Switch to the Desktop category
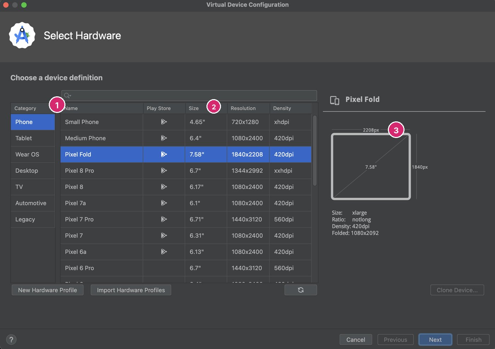 (33, 171)
